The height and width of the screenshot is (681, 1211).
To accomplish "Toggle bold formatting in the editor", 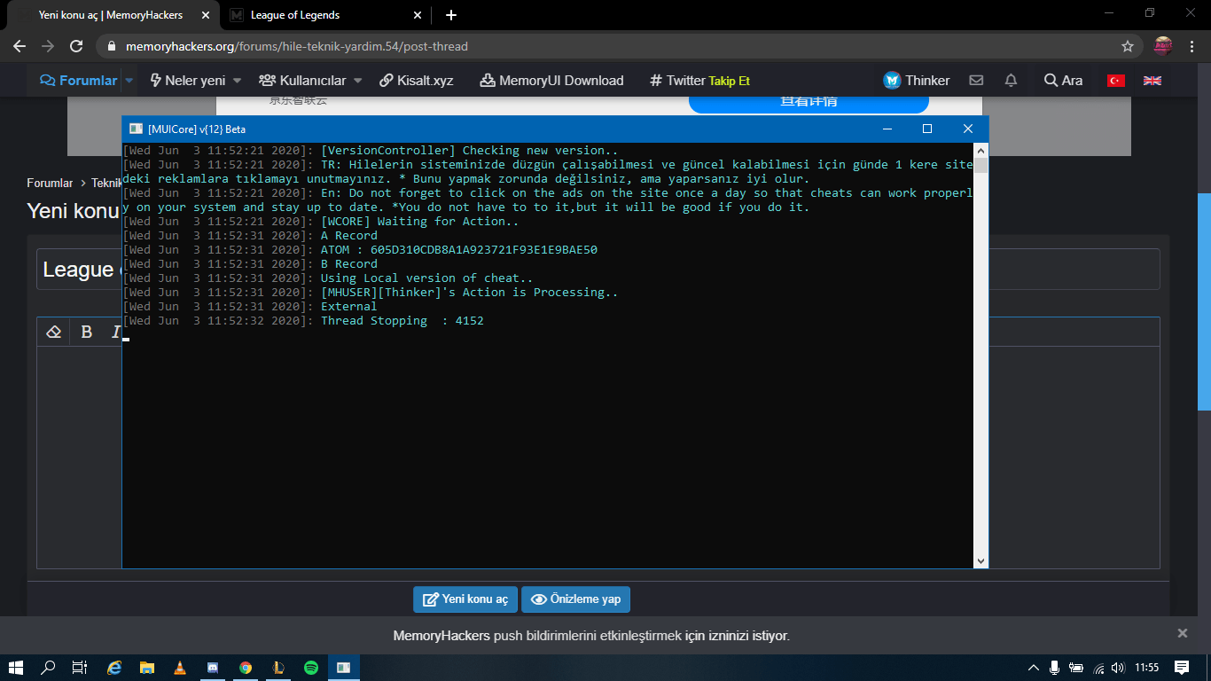I will (87, 332).
